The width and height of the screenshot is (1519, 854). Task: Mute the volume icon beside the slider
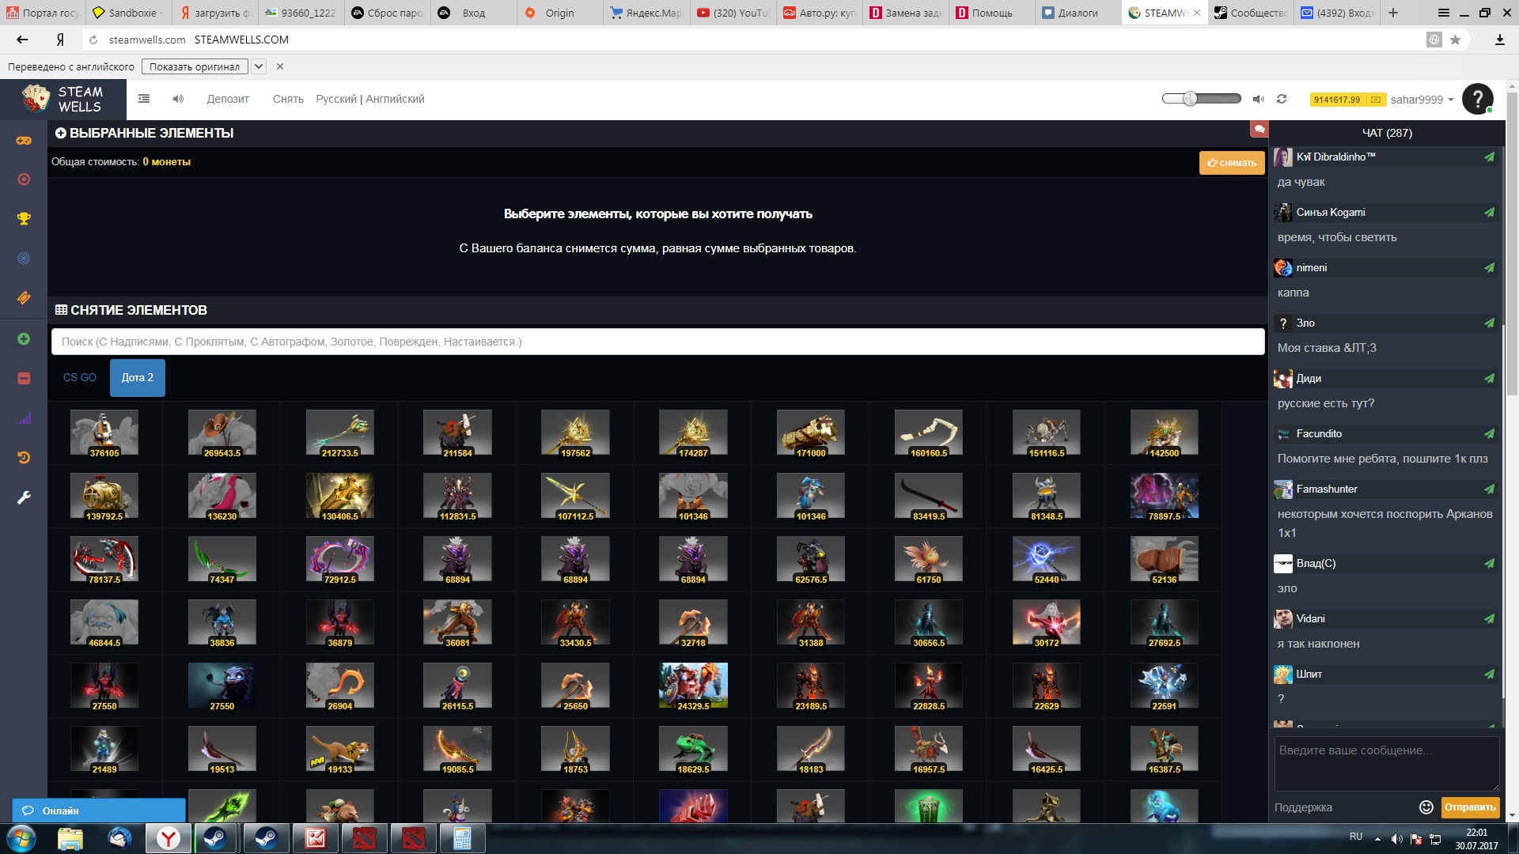(1258, 99)
